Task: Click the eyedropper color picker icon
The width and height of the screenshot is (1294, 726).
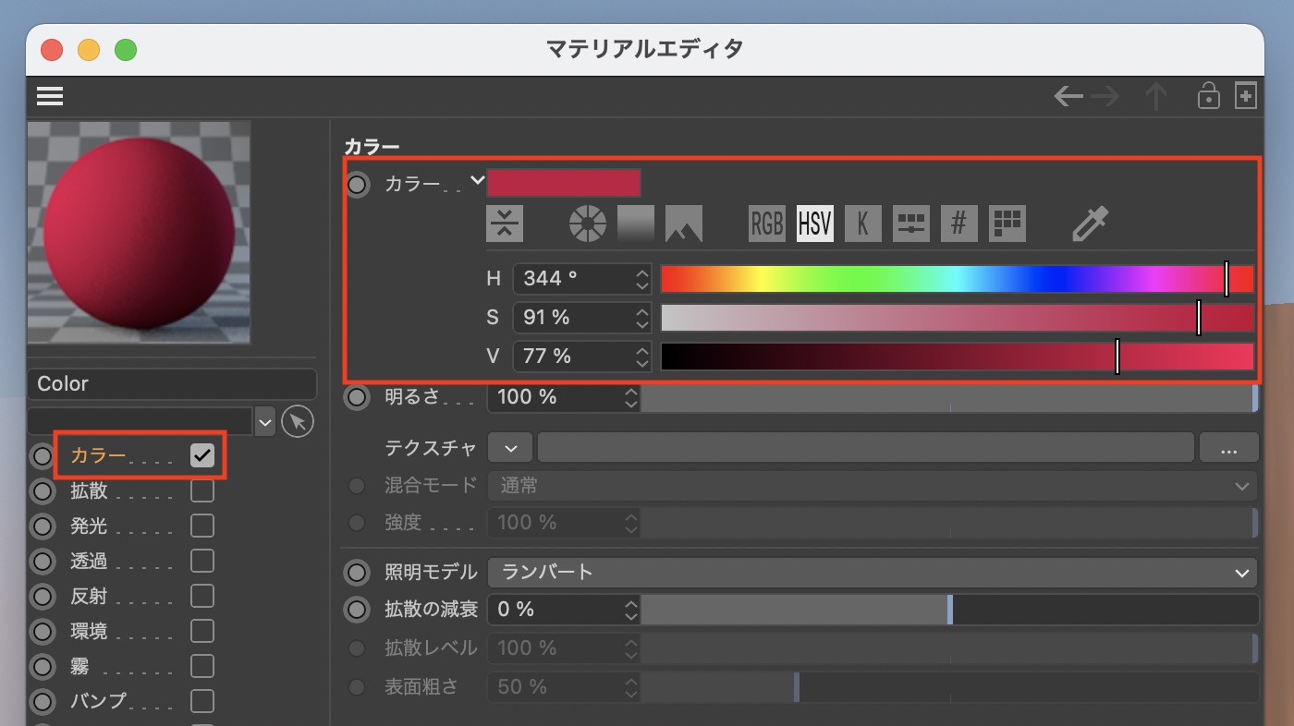Action: pyautogui.click(x=1090, y=224)
